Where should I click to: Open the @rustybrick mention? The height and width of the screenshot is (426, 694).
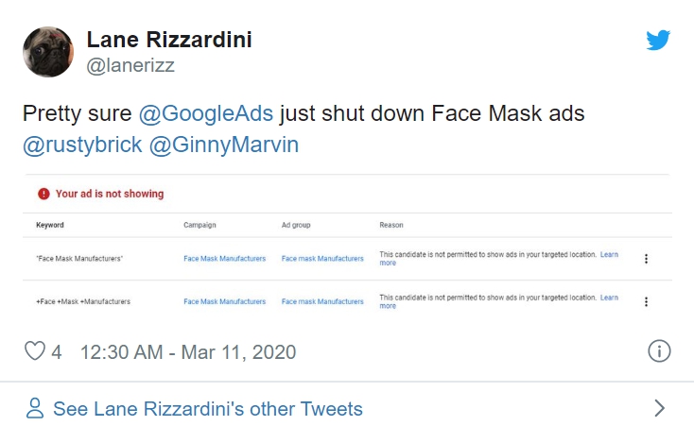click(x=83, y=145)
